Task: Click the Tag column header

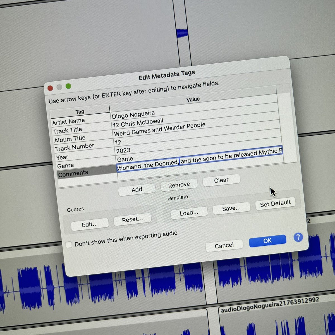Action: (x=80, y=112)
